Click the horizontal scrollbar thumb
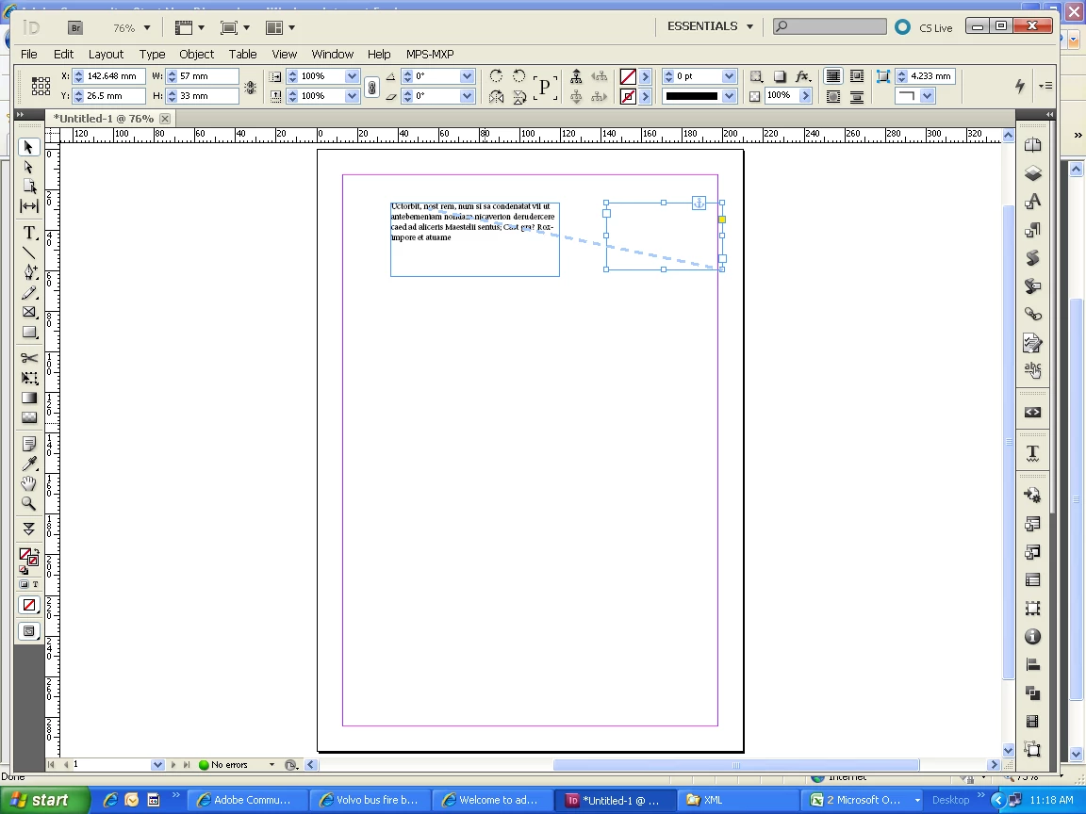 [736, 765]
